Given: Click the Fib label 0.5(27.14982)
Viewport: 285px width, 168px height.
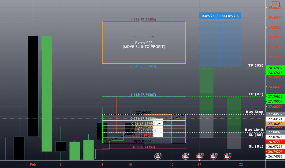Looking at the screenshot, I should click(143, 127).
